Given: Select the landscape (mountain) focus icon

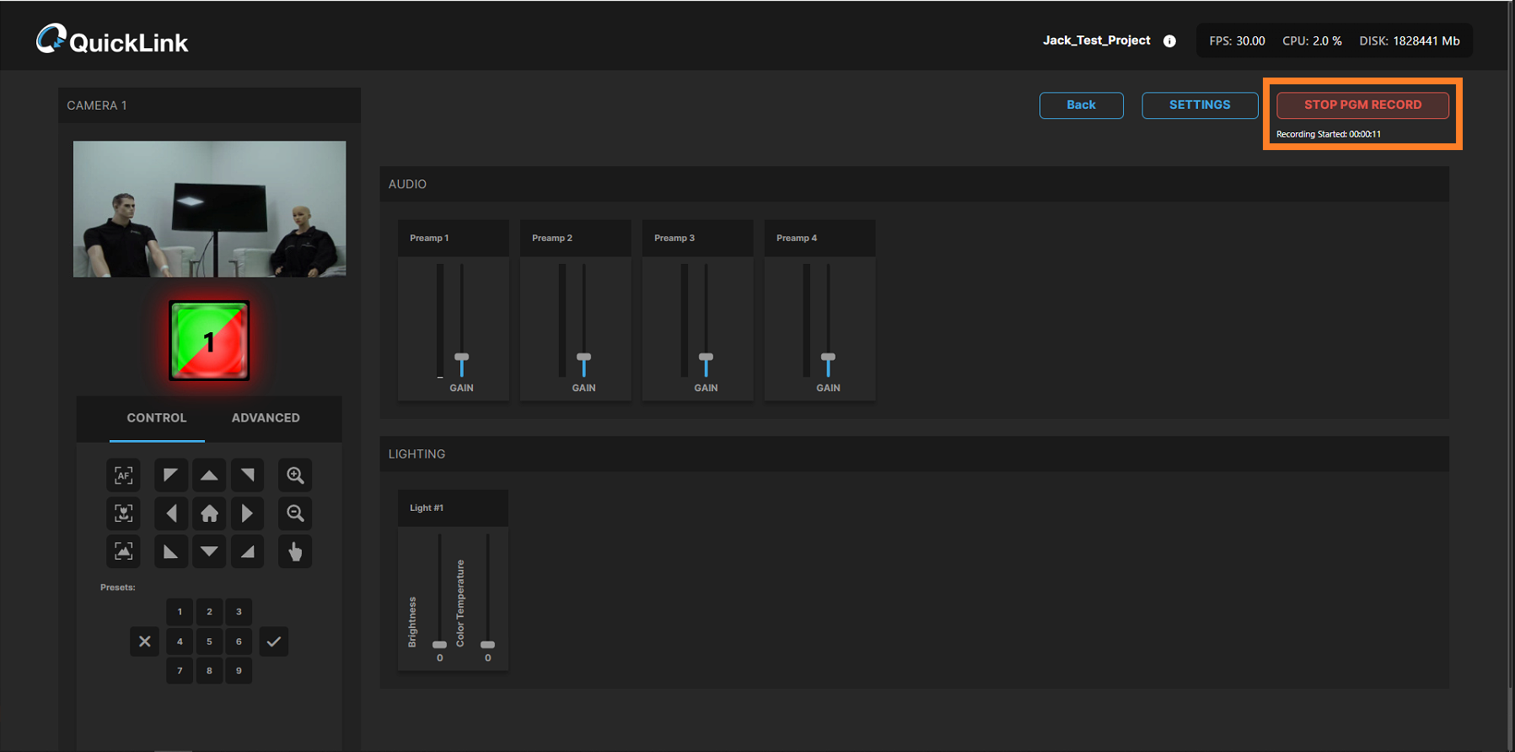Looking at the screenshot, I should coord(123,551).
